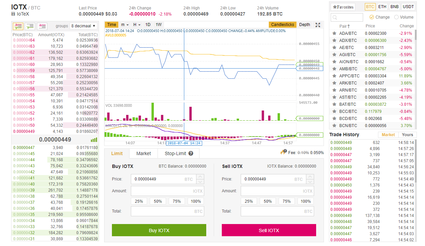Click the pink Sell IOTX button
The height and width of the screenshot is (246, 425).
point(269,230)
